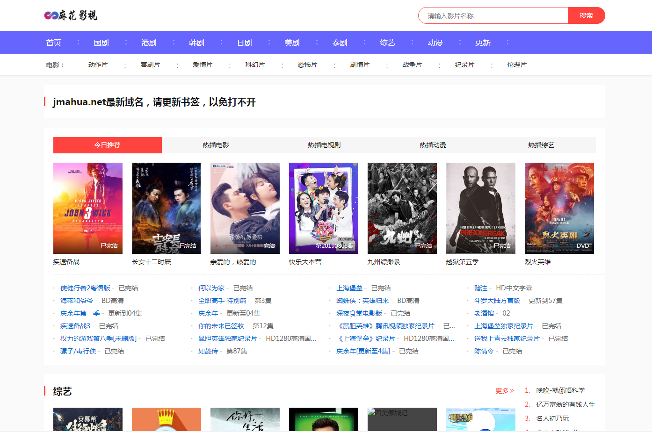Open the 恐怖片 movie category link
This screenshot has height=432, width=652.
307,65
